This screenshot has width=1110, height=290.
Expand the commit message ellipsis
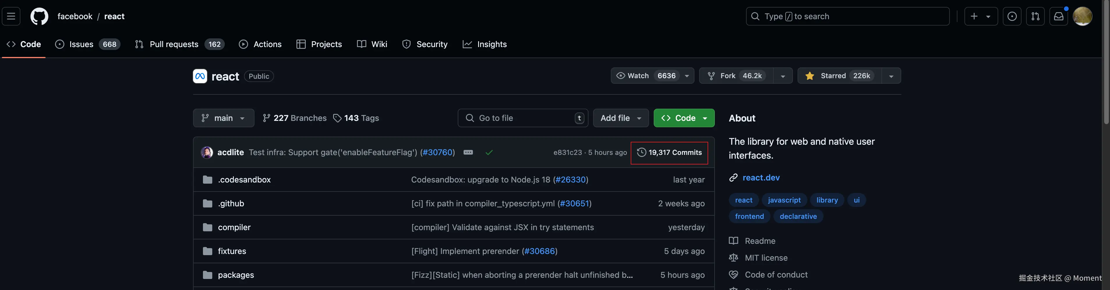(x=468, y=152)
